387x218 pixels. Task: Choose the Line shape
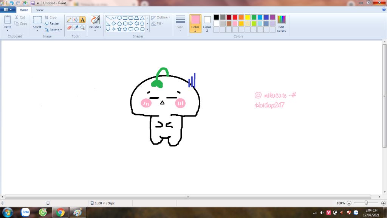pyautogui.click(x=108, y=18)
